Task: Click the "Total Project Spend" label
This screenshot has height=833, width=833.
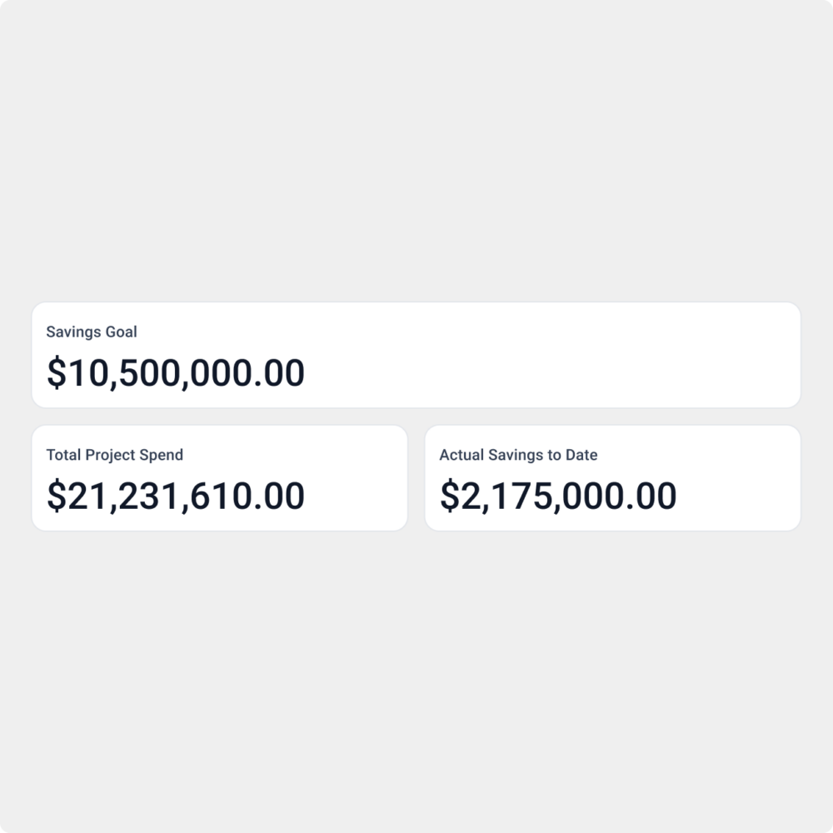Action: pos(115,455)
